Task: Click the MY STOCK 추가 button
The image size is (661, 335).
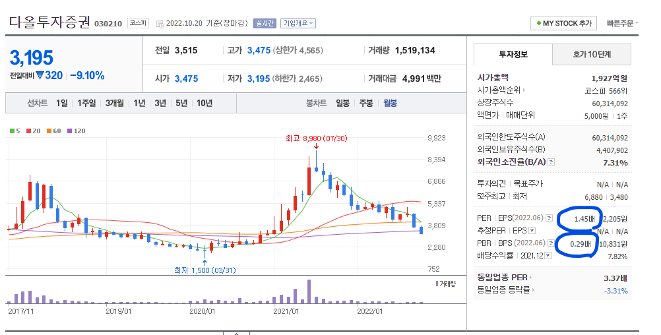Action: click(564, 23)
